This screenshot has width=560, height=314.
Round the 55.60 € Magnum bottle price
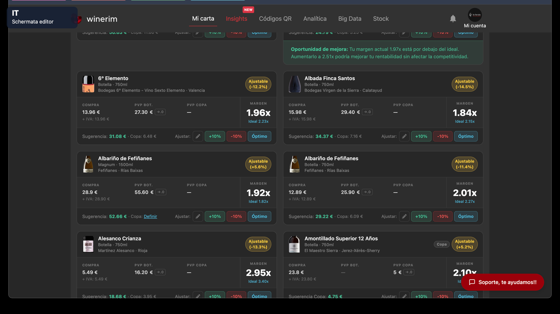[x=161, y=192]
